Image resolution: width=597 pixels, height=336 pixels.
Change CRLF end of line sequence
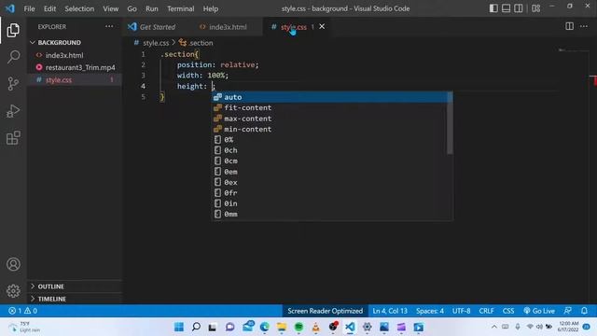pos(486,311)
